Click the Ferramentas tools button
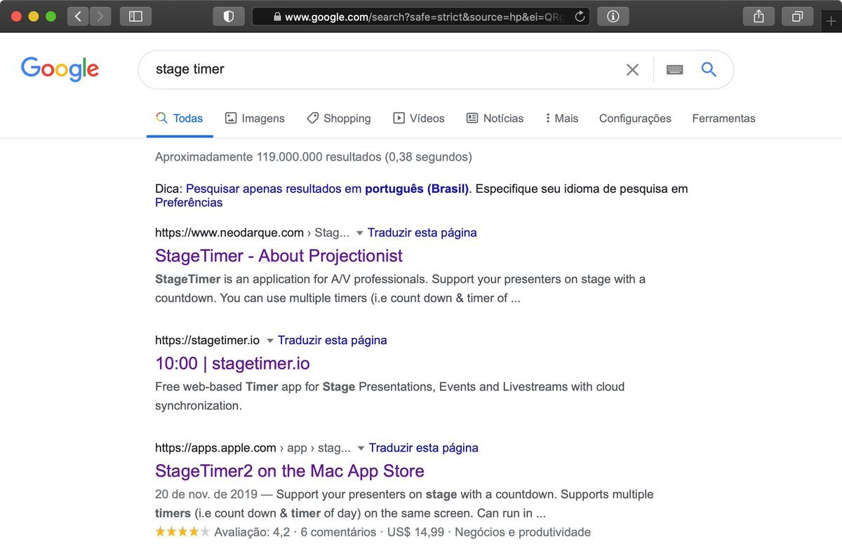This screenshot has width=842, height=556. 723,118
